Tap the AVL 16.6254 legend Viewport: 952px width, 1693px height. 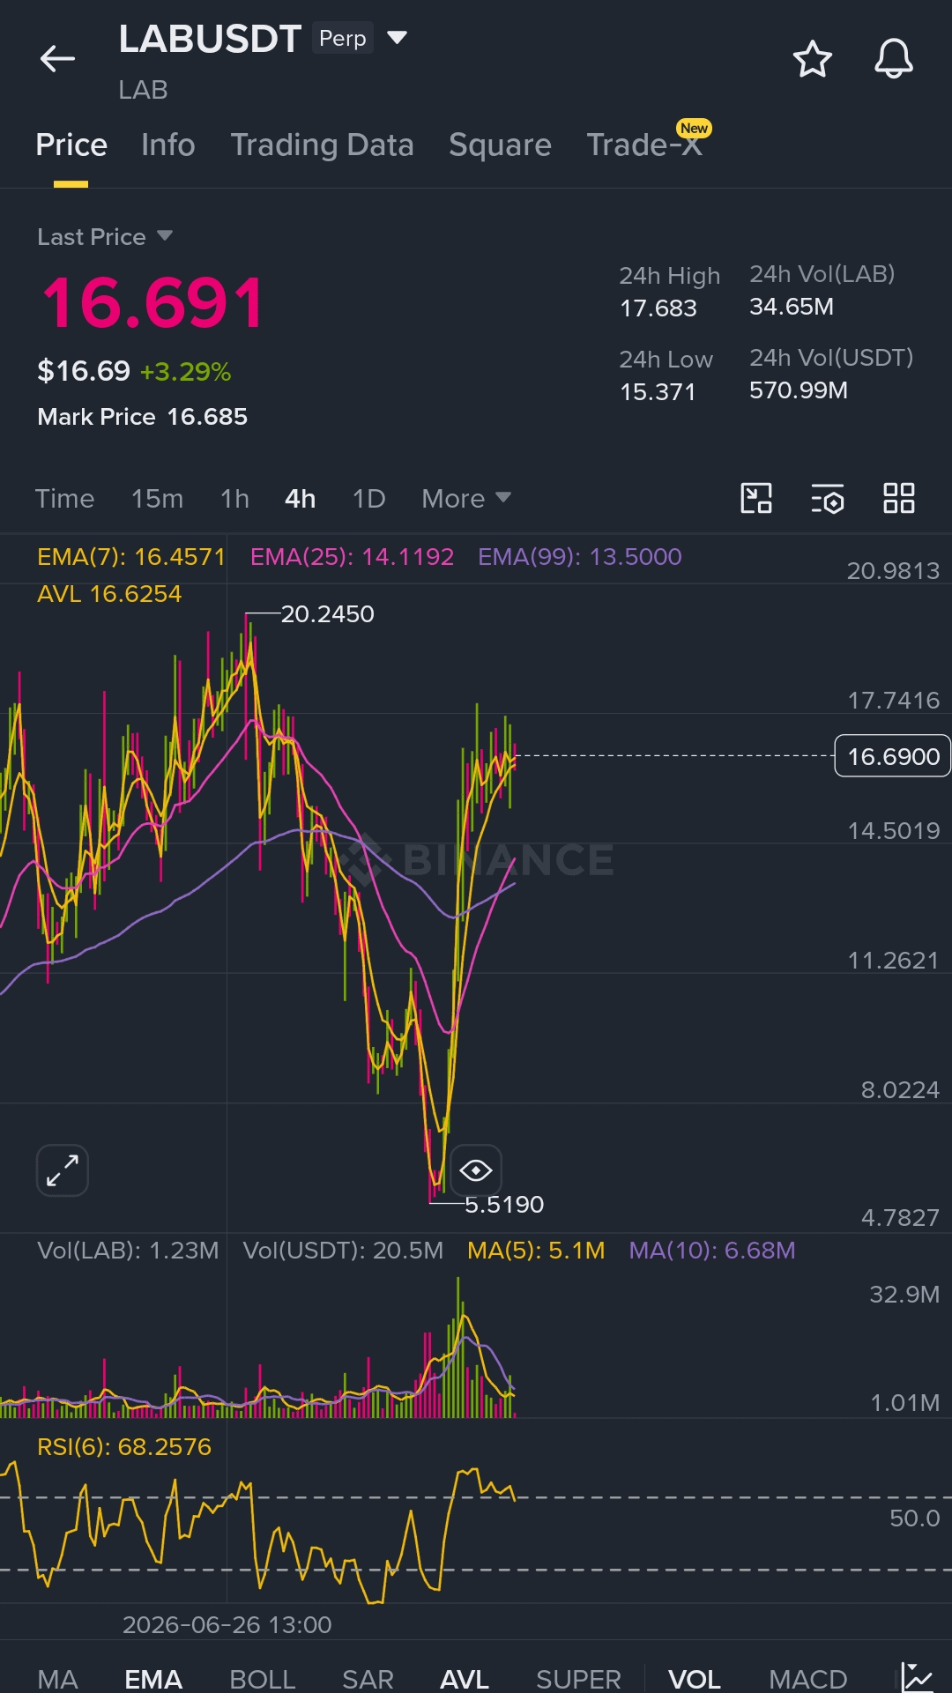(x=109, y=594)
